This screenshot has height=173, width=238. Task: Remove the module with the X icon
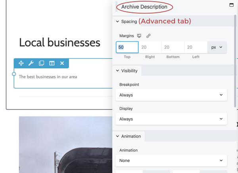click(x=62, y=63)
